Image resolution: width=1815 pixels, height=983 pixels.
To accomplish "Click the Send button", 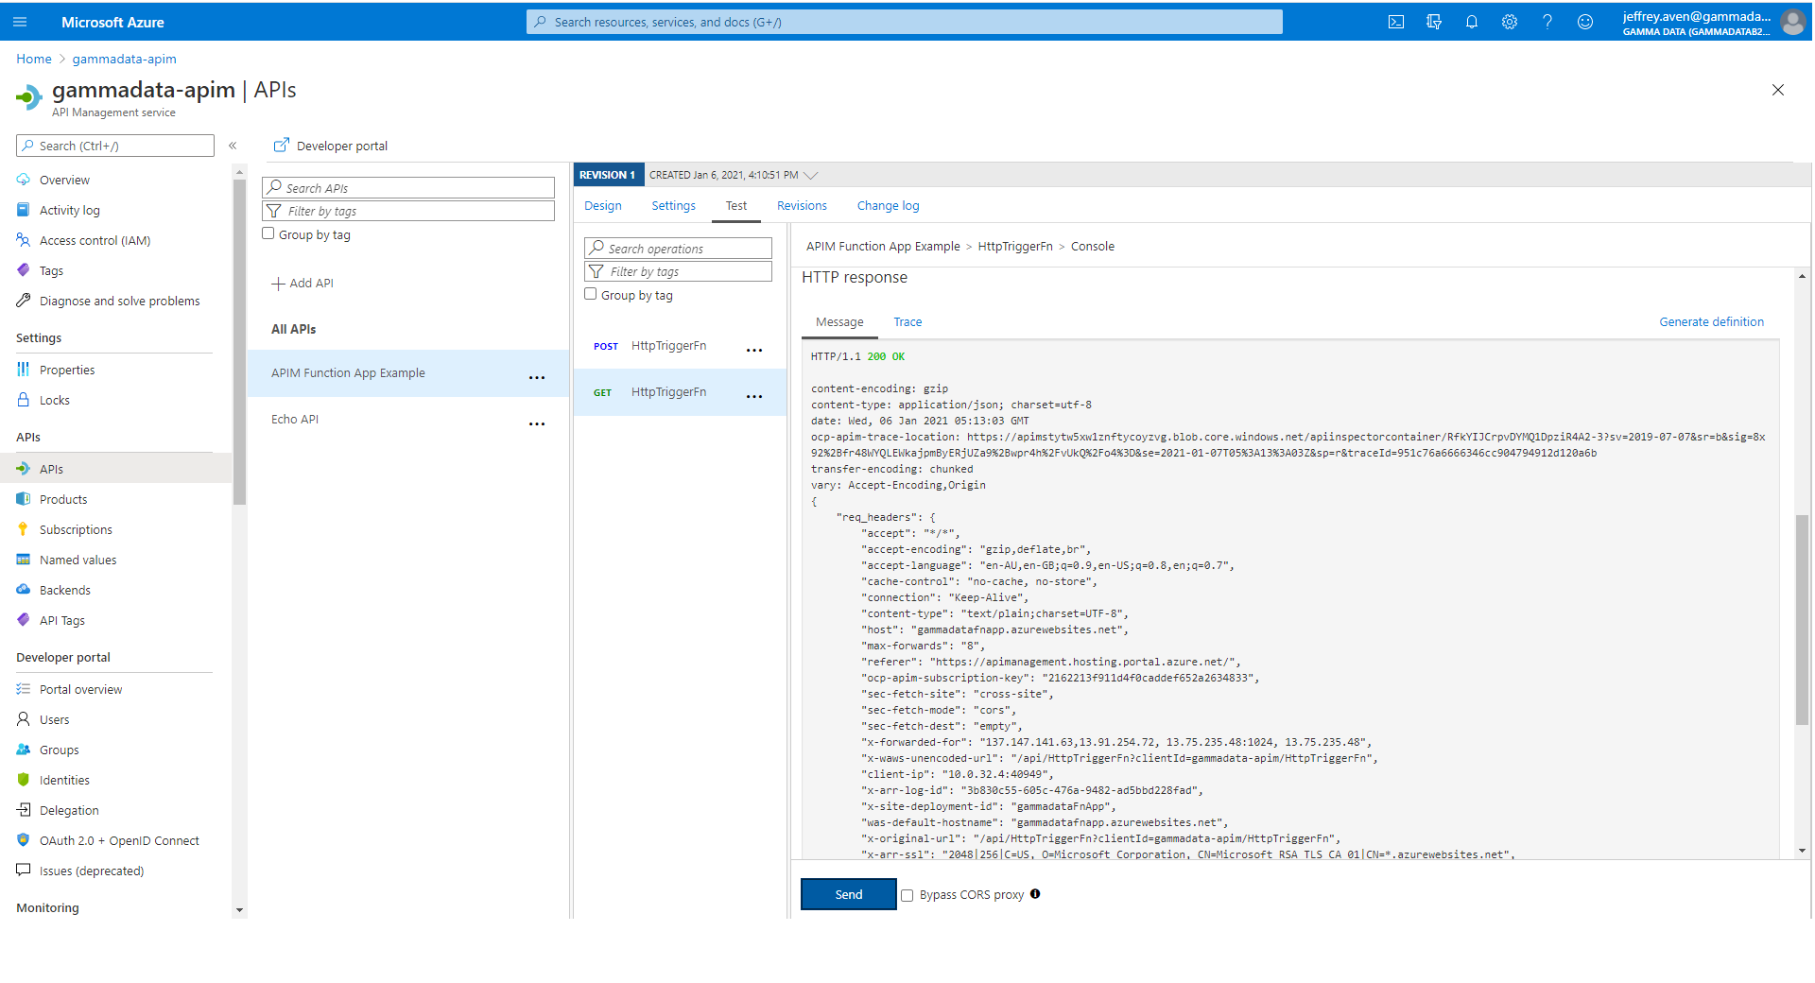I will [849, 894].
